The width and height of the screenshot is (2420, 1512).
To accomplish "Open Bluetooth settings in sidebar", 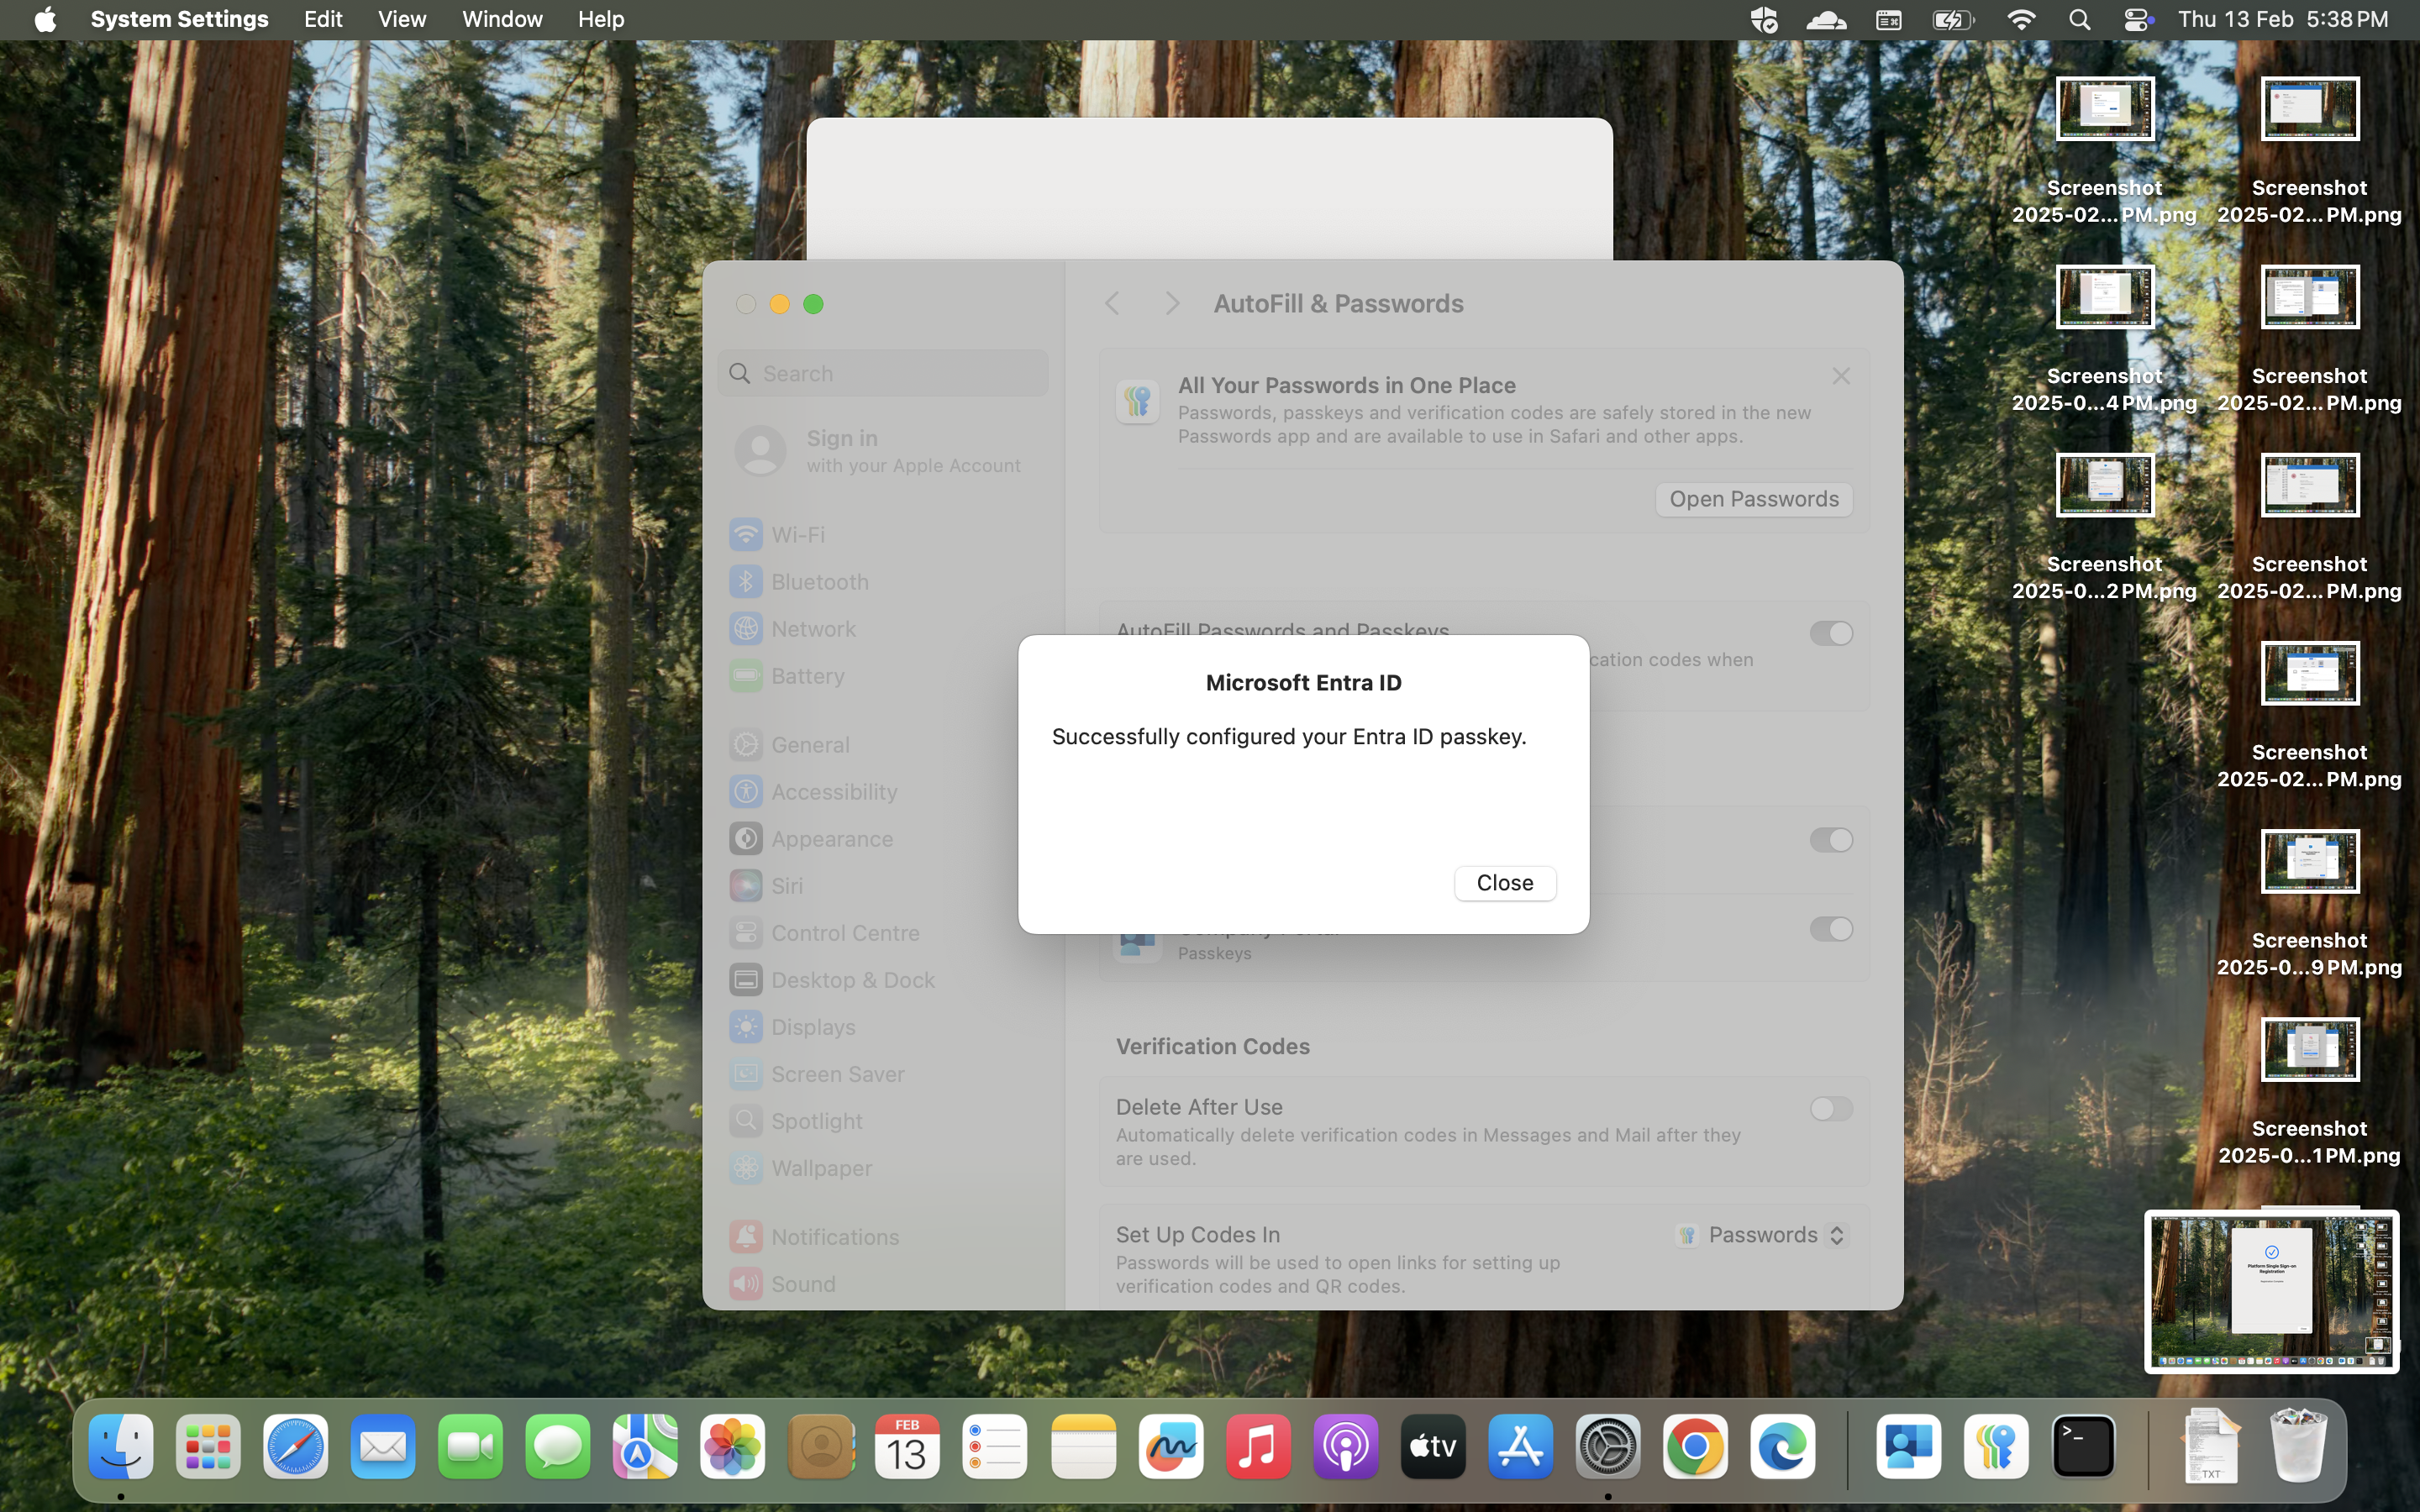I will point(883,581).
